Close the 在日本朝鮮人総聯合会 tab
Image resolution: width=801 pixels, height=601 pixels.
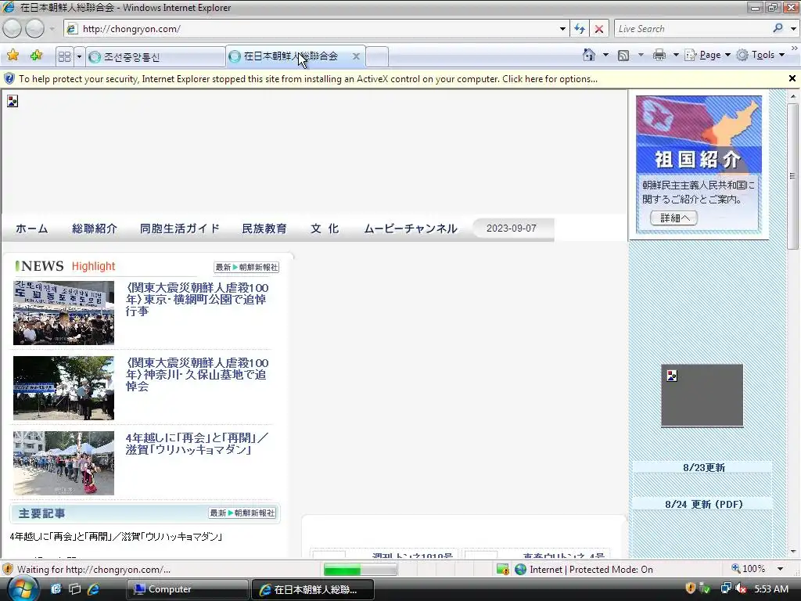[356, 56]
